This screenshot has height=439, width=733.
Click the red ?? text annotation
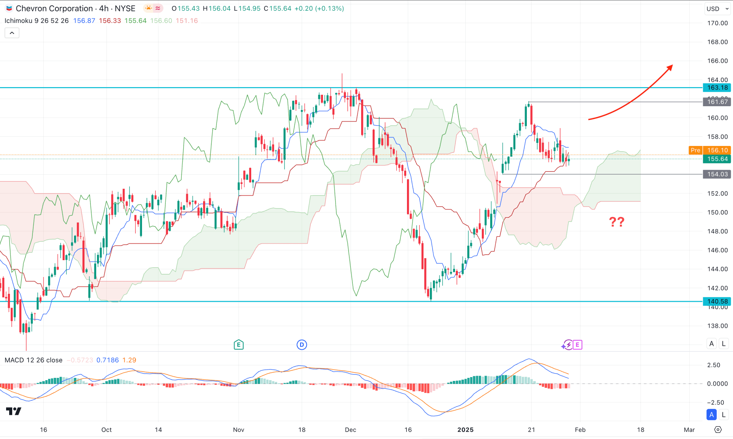617,222
